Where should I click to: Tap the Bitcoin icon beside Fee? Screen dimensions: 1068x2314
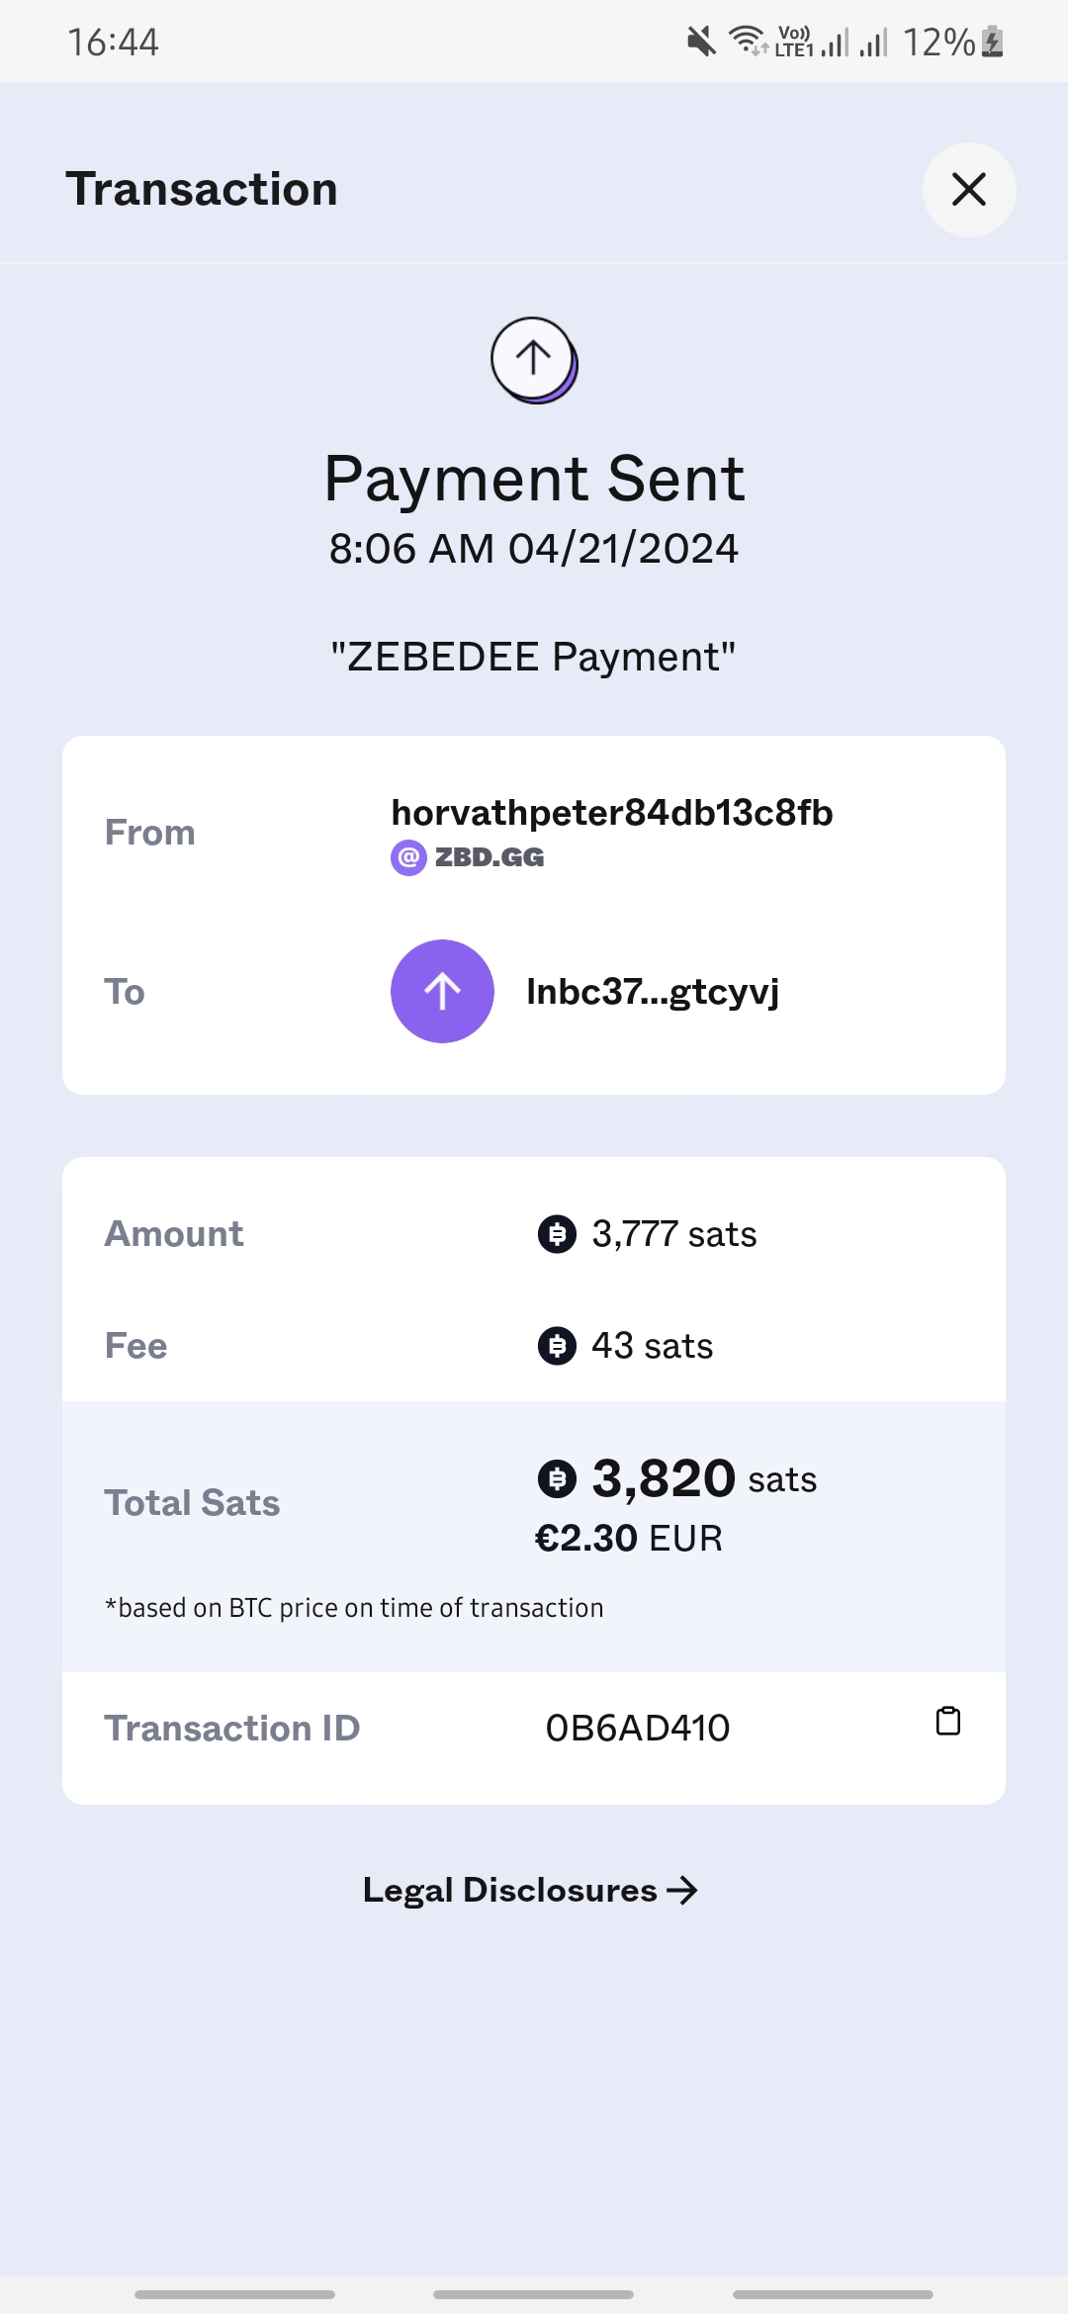tap(557, 1346)
